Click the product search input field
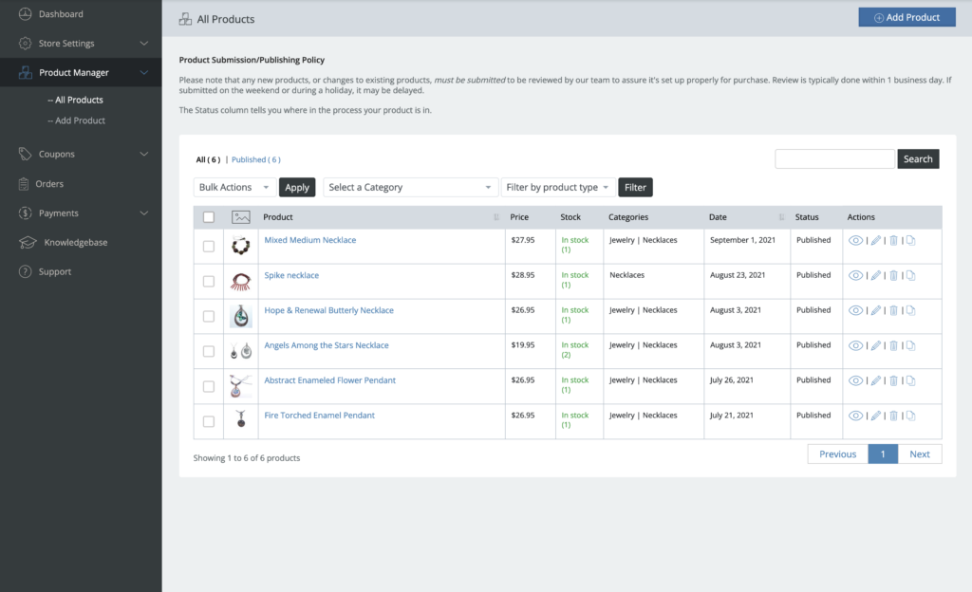Image resolution: width=972 pixels, height=592 pixels. tap(834, 159)
